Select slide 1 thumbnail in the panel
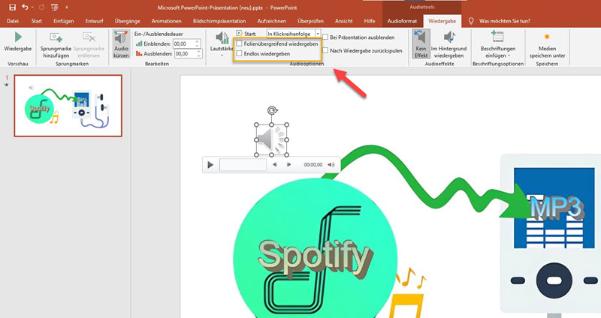The height and width of the screenshot is (318, 601). point(68,106)
